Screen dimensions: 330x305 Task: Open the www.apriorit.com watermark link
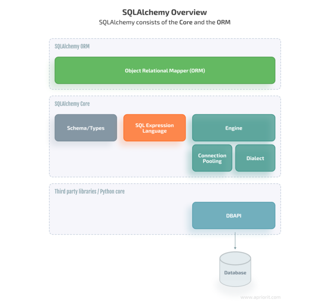point(260,297)
